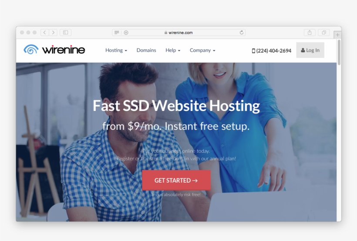Click the Log In button

[x=310, y=50]
